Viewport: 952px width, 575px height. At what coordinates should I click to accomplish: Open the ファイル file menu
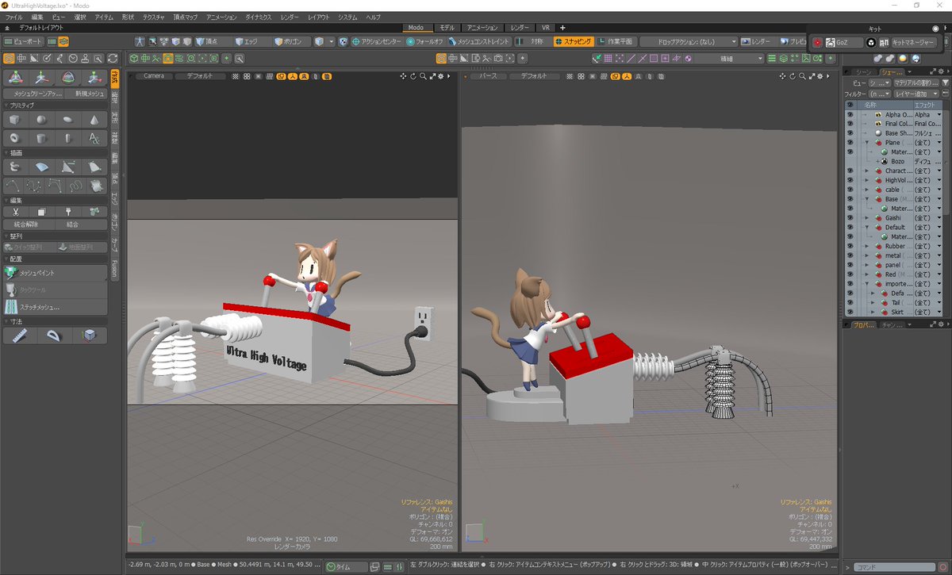click(13, 17)
